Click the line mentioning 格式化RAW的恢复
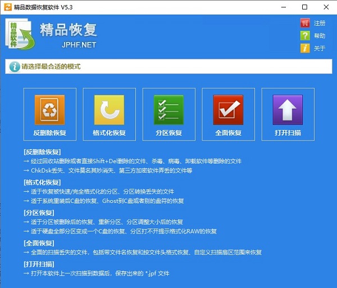 tap(120, 231)
